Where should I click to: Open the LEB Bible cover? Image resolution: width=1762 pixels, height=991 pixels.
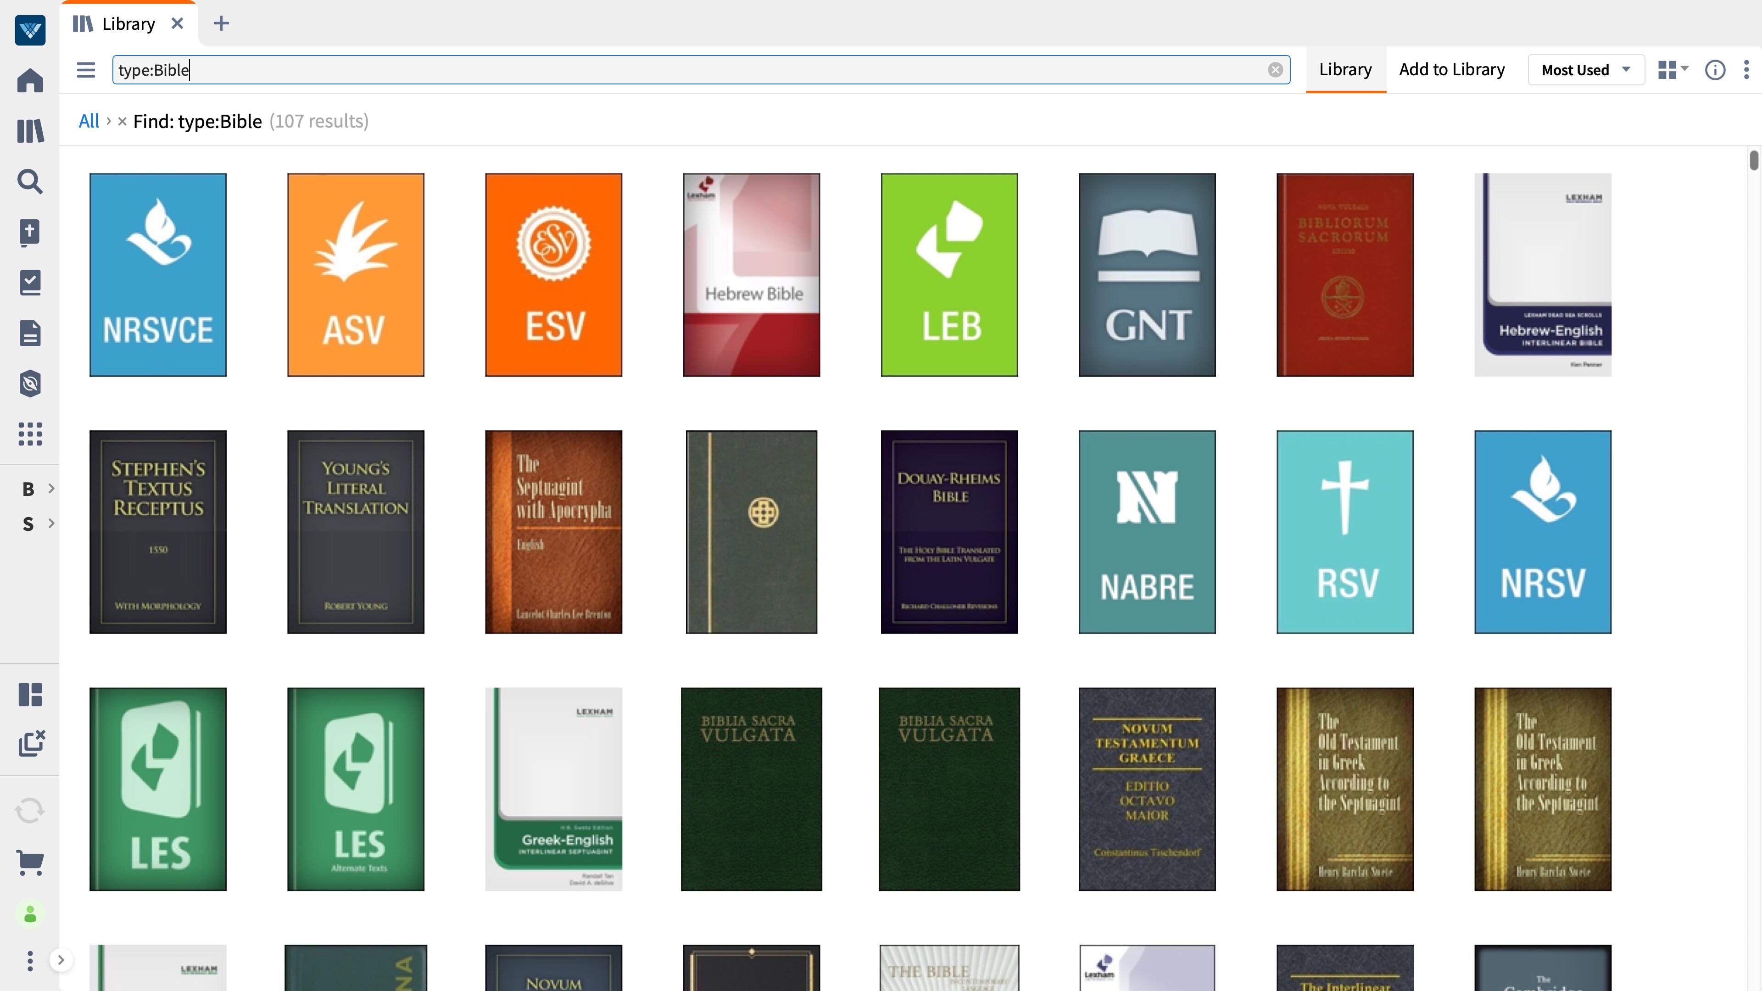pos(949,274)
